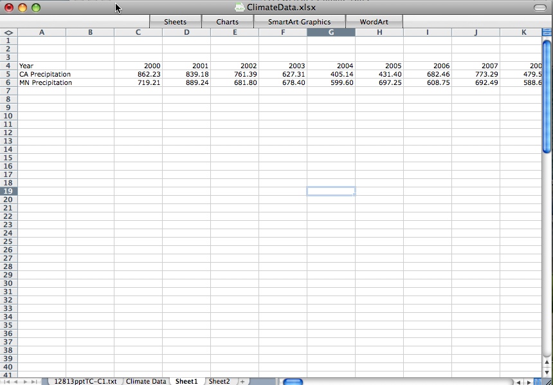Screen dimensions: 553x385
Task: Switch to the Sheets gallery tab
Action: click(175, 21)
